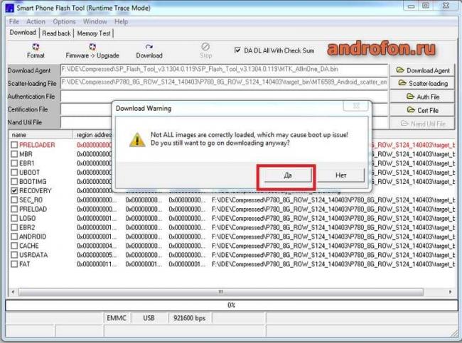Screen dimensions: 462x343
Task: Open the Action menu
Action: pyautogui.click(x=36, y=21)
